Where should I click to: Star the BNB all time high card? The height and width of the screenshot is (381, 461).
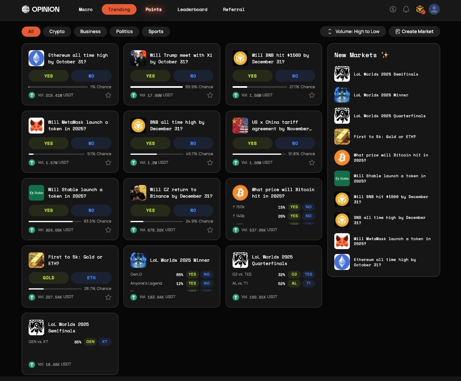pos(210,163)
